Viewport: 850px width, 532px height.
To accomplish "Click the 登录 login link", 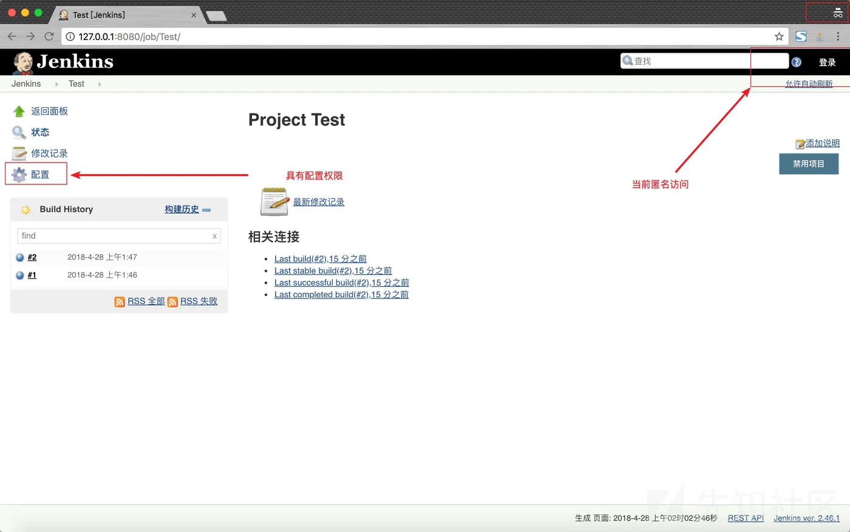I will point(827,62).
